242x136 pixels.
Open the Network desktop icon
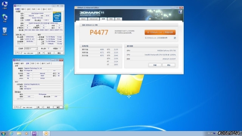[x=5, y=18]
